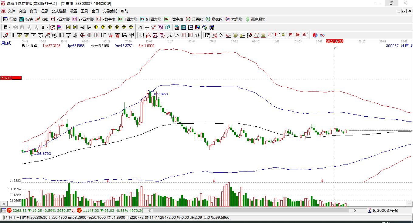Open the 江恩轮 Gann wheel tool
The width and height of the screenshot is (413, 223).
pyautogui.click(x=194, y=19)
